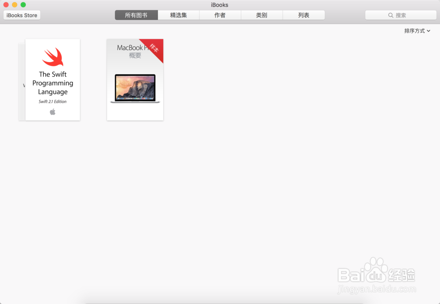Maximize the iBooks window with green button
Image resolution: width=440 pixels, height=304 pixels.
pos(23,5)
